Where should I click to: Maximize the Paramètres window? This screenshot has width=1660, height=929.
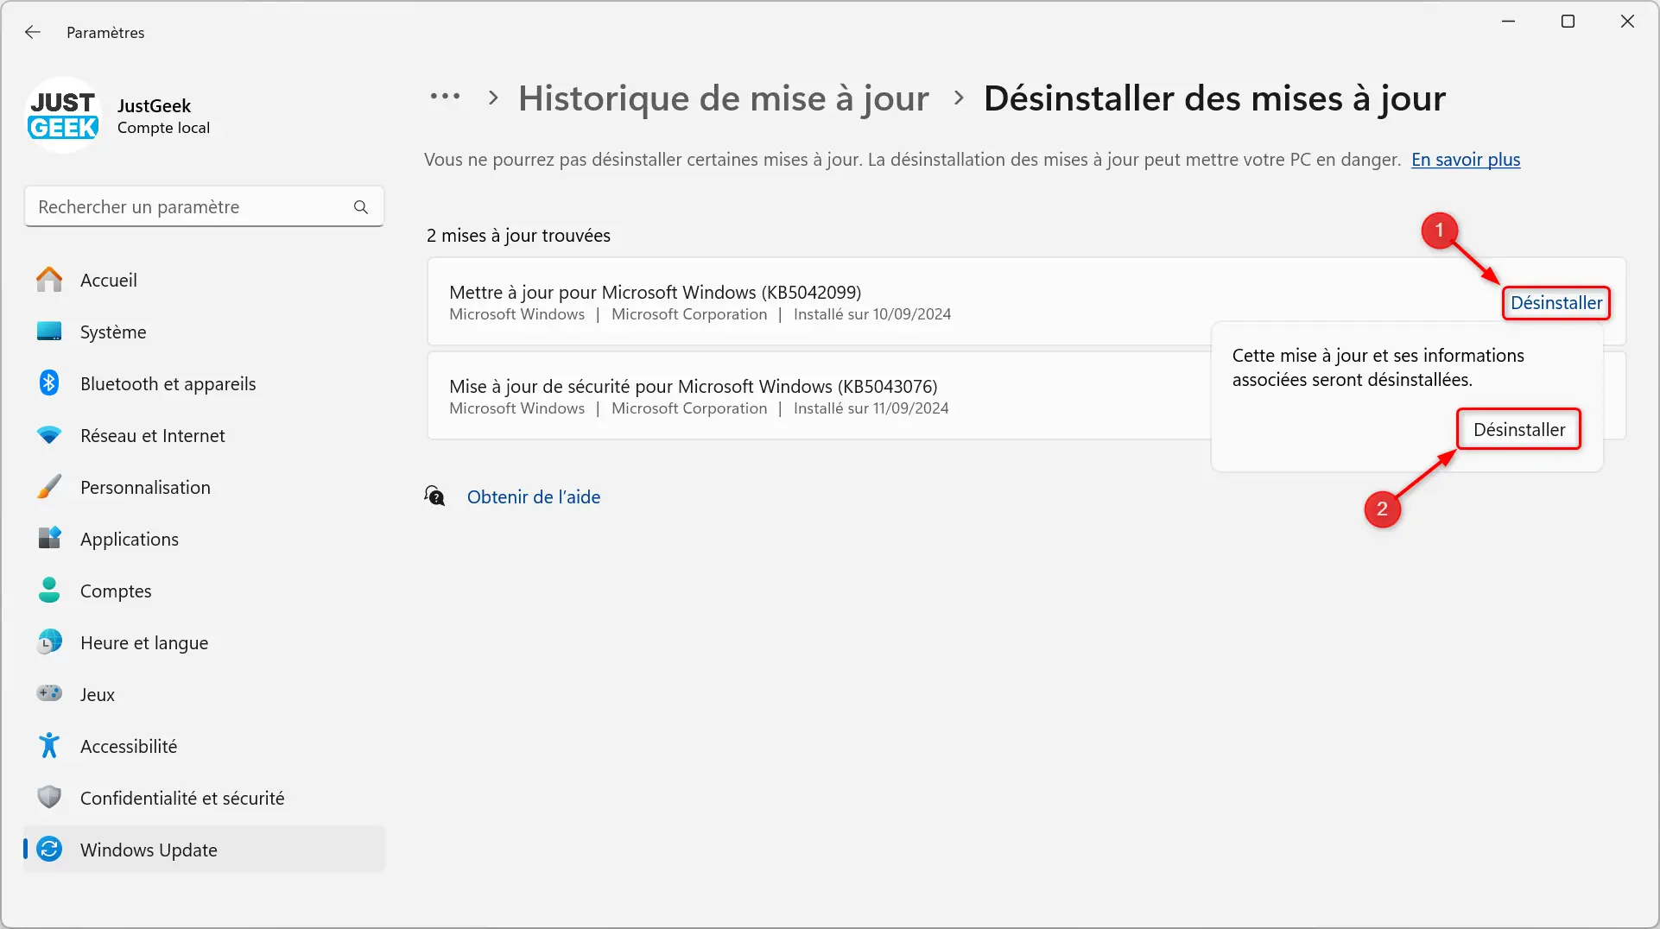[1568, 22]
